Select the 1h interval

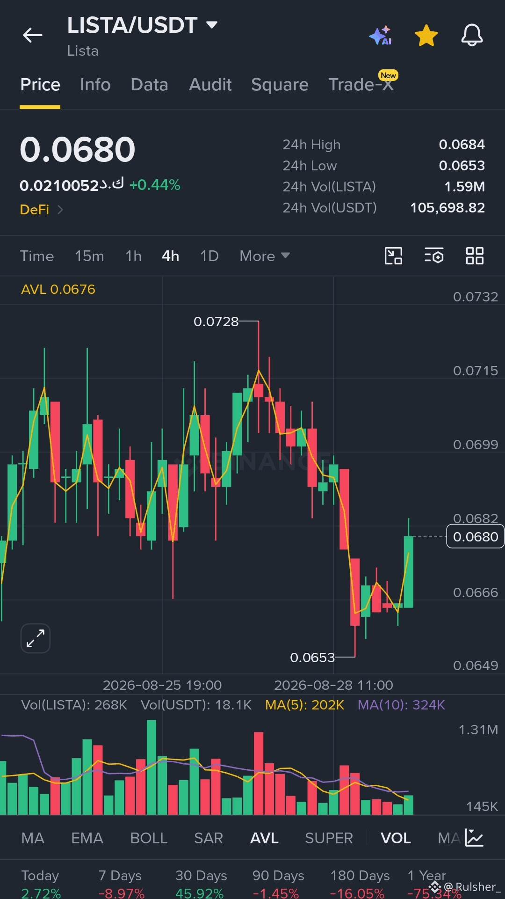pyautogui.click(x=133, y=256)
